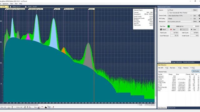200x112 pixels.
Task: Toggle the log/linear scale icon
Action: coord(9,107)
